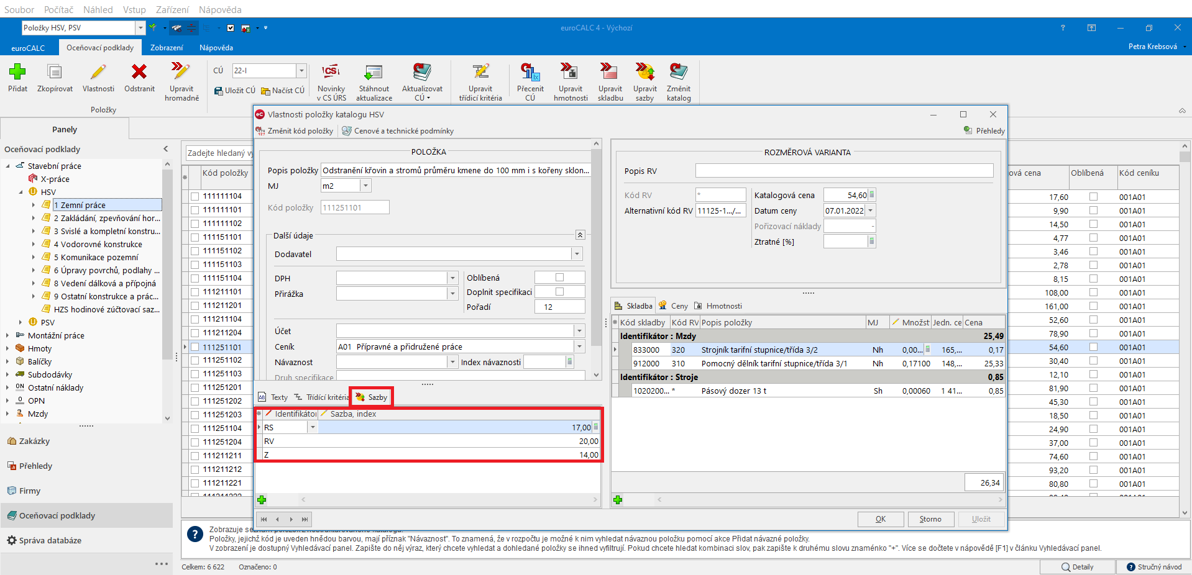
Task: Click the red Odstranit cross icon
Action: pyautogui.click(x=139, y=72)
